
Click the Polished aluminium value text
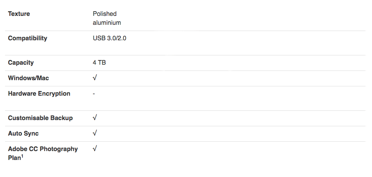coord(107,18)
